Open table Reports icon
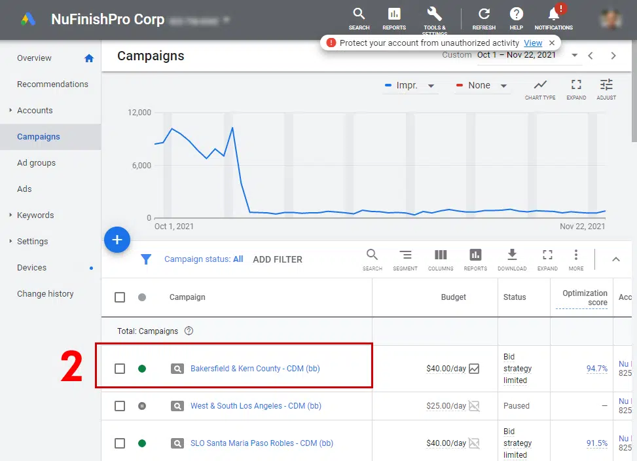This screenshot has height=461, width=637. 475,260
